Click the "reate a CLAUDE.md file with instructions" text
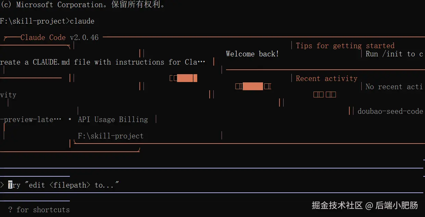Screen dimensions: 425x217 [103, 62]
